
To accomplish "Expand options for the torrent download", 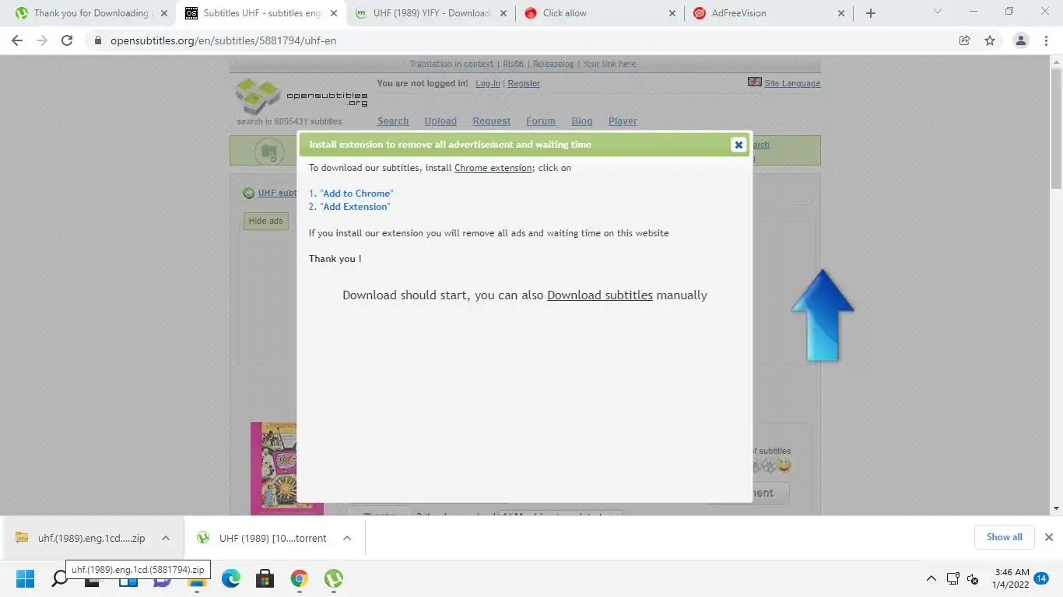I will point(347,538).
